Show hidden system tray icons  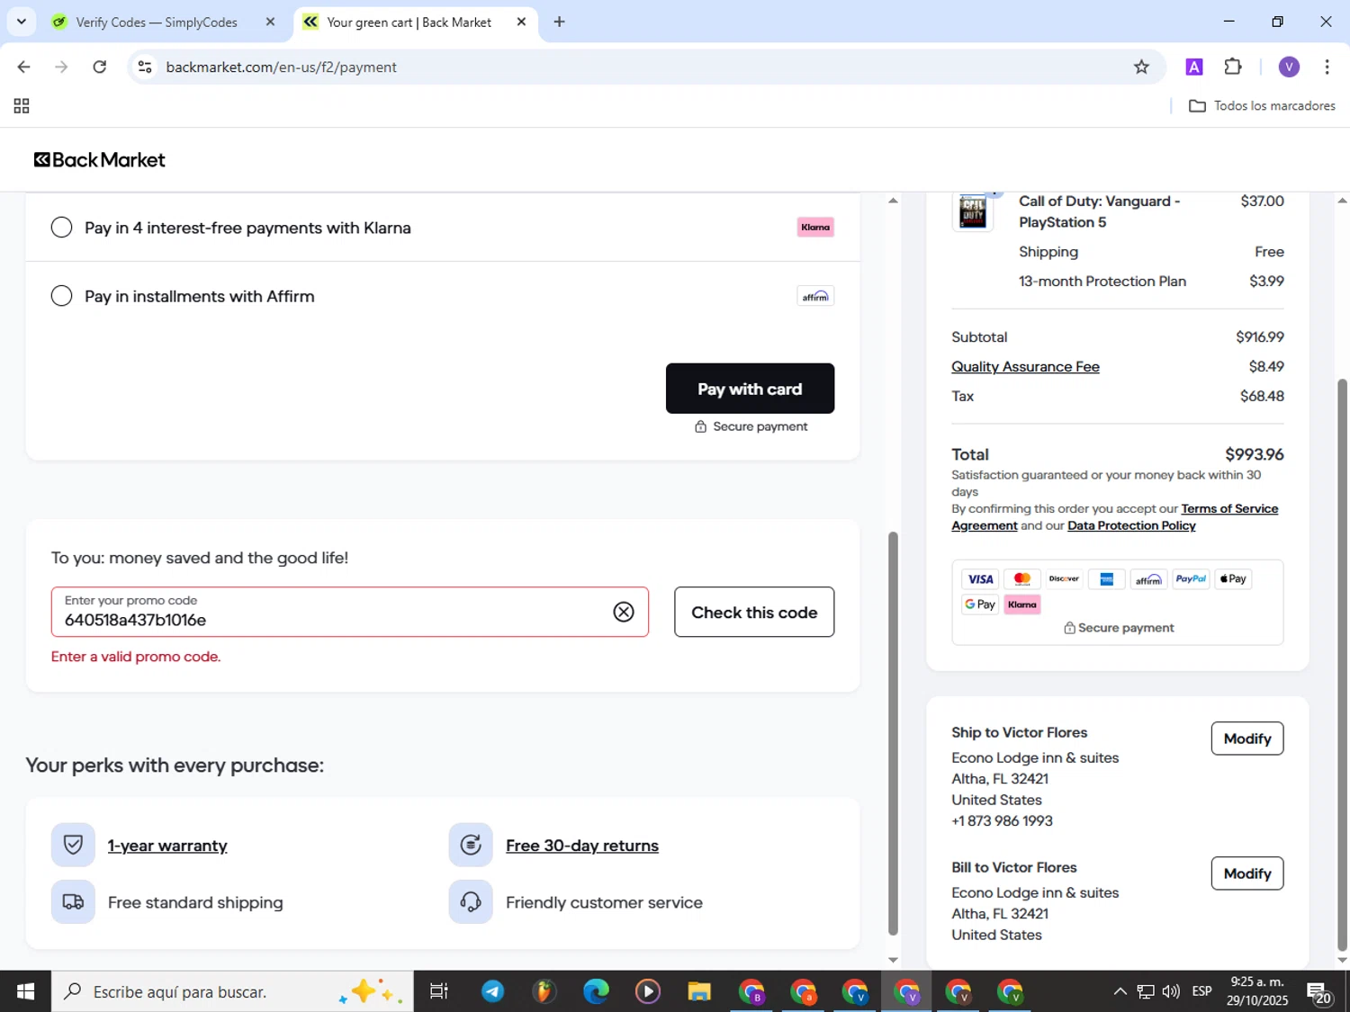point(1120,991)
